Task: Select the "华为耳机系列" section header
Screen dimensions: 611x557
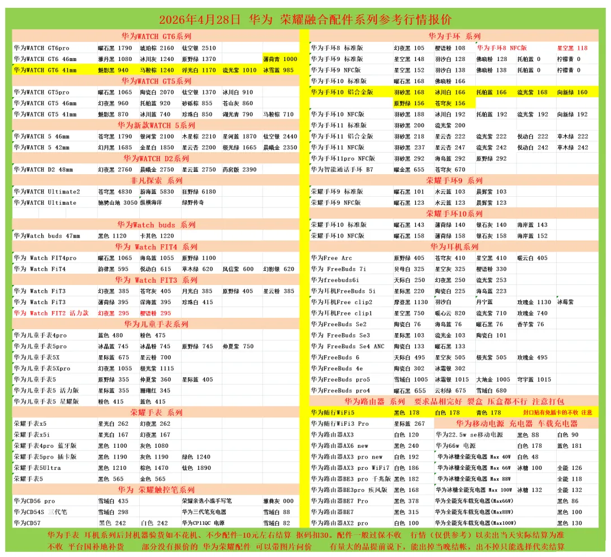Action: 454,247
